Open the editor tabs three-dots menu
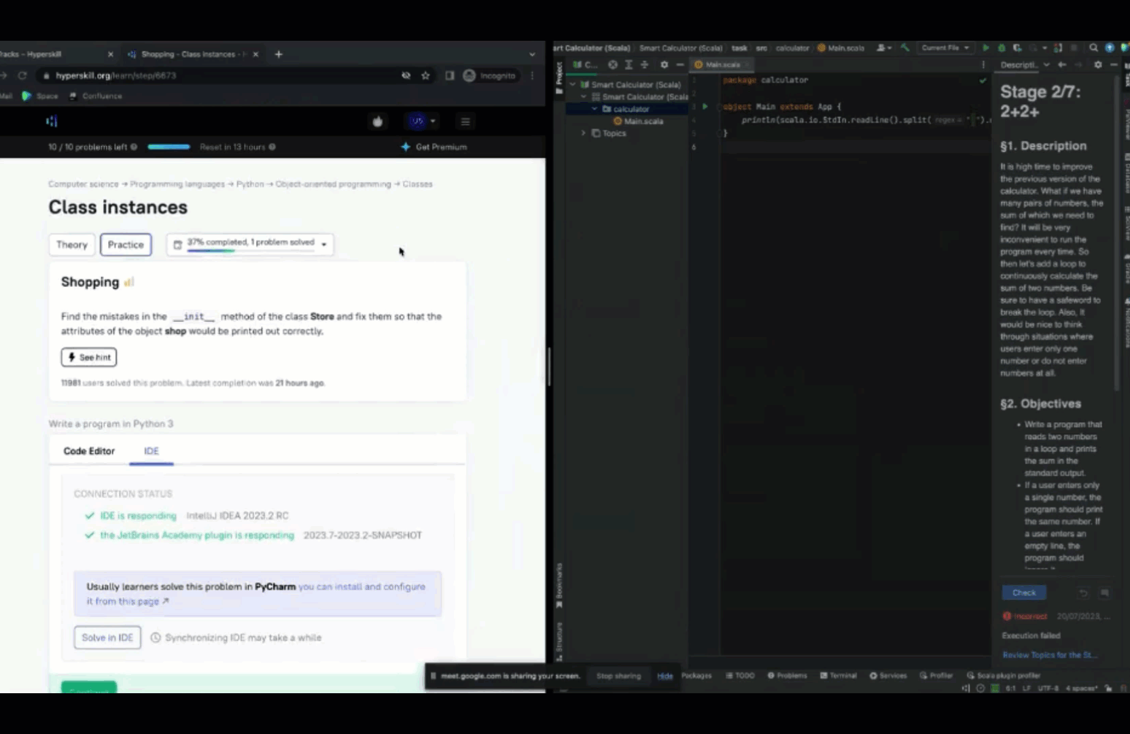 tap(983, 65)
